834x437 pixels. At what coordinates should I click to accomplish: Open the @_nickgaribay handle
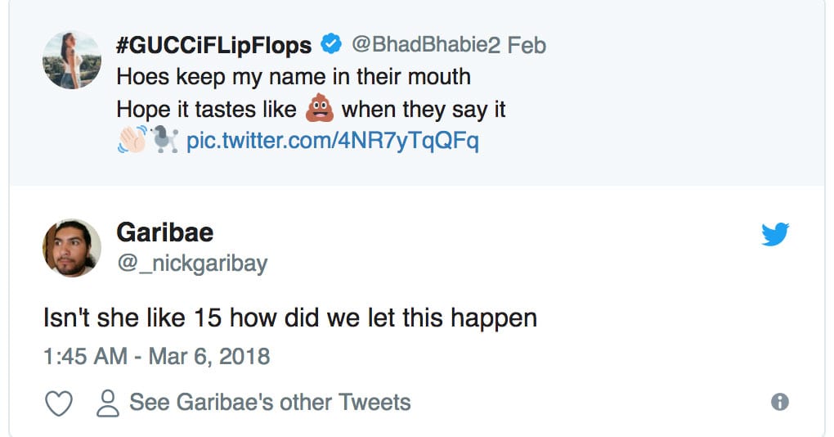coord(191,264)
